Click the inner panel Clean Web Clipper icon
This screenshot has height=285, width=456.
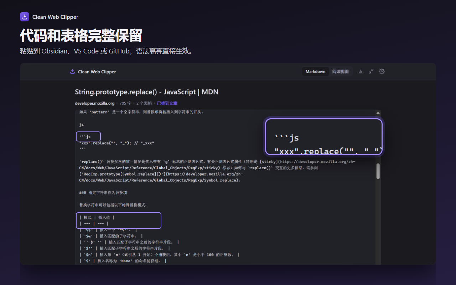tap(72, 71)
